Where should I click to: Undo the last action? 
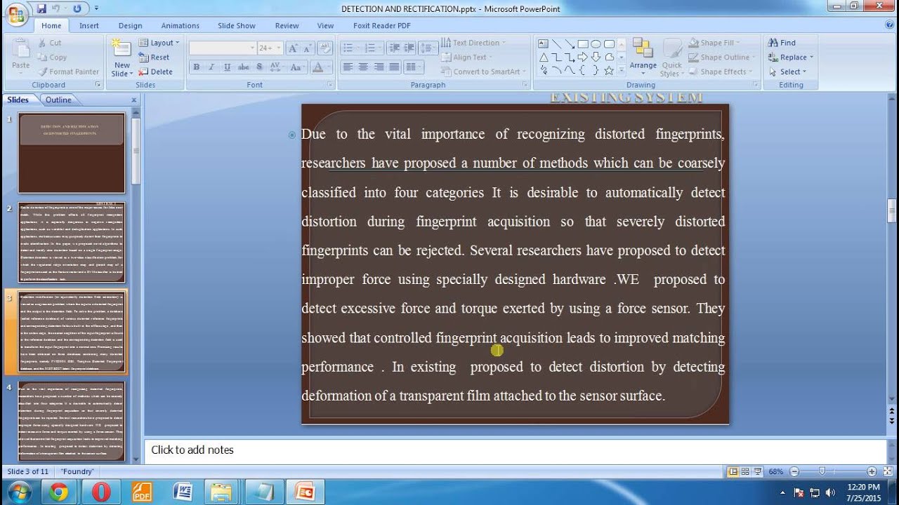click(x=55, y=8)
